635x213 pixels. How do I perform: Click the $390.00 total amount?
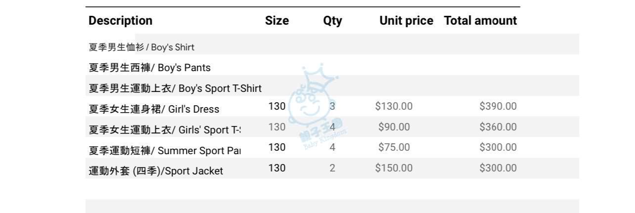[x=498, y=106]
